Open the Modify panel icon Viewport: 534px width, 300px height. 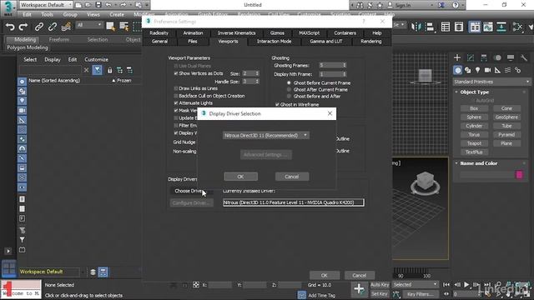coord(471,57)
